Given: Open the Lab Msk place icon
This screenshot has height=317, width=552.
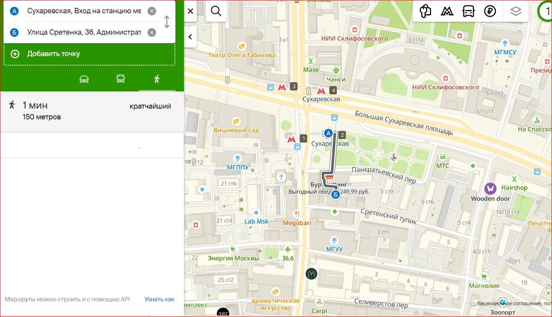Looking at the screenshot, I should [256, 213].
